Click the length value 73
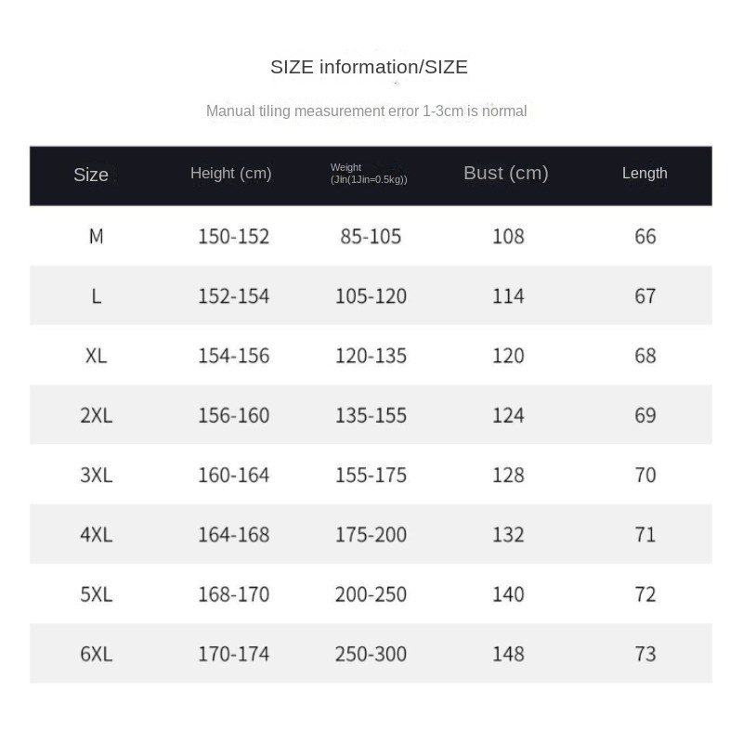 [x=645, y=654]
